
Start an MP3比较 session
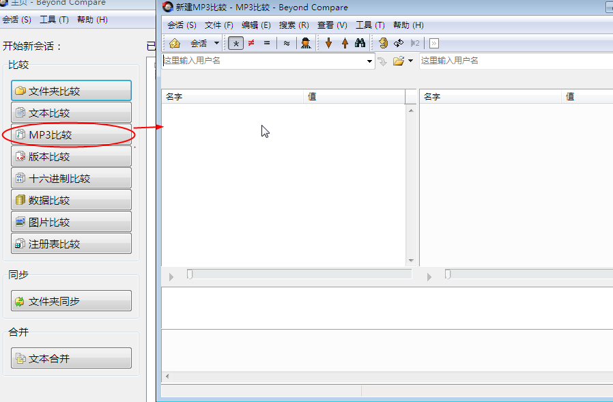(71, 134)
